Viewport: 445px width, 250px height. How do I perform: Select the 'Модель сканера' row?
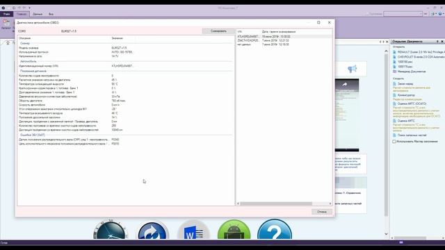(125, 48)
